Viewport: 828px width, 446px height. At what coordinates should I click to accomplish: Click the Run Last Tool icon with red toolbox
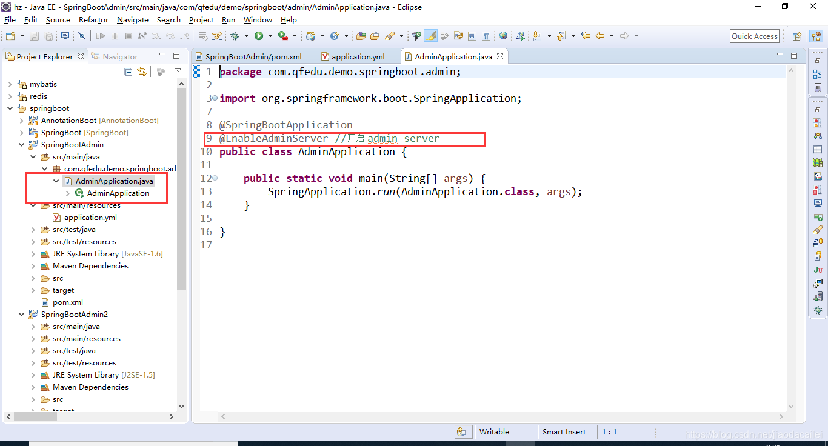click(282, 36)
